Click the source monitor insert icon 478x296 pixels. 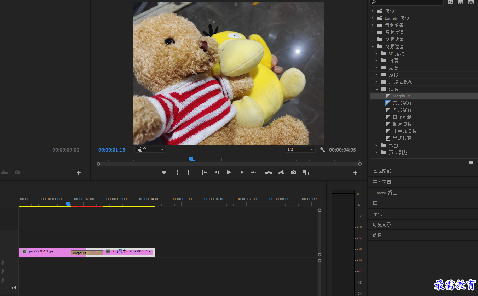point(5,172)
